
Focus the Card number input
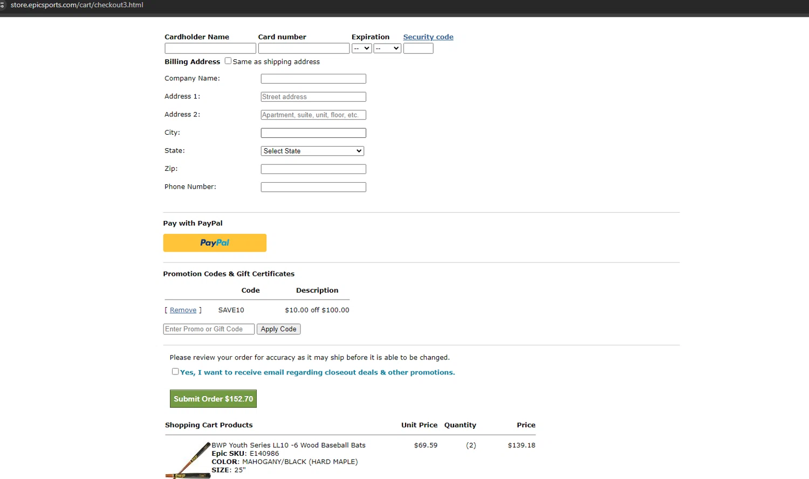304,48
